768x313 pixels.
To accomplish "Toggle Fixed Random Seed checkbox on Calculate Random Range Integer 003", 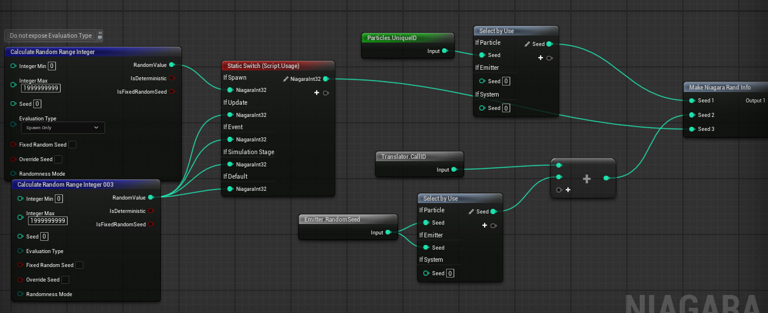I will [79, 265].
